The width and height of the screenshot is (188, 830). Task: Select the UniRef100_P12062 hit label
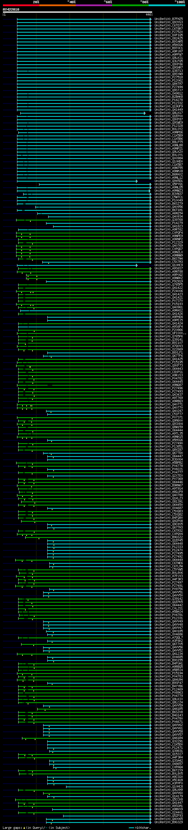(168, 81)
